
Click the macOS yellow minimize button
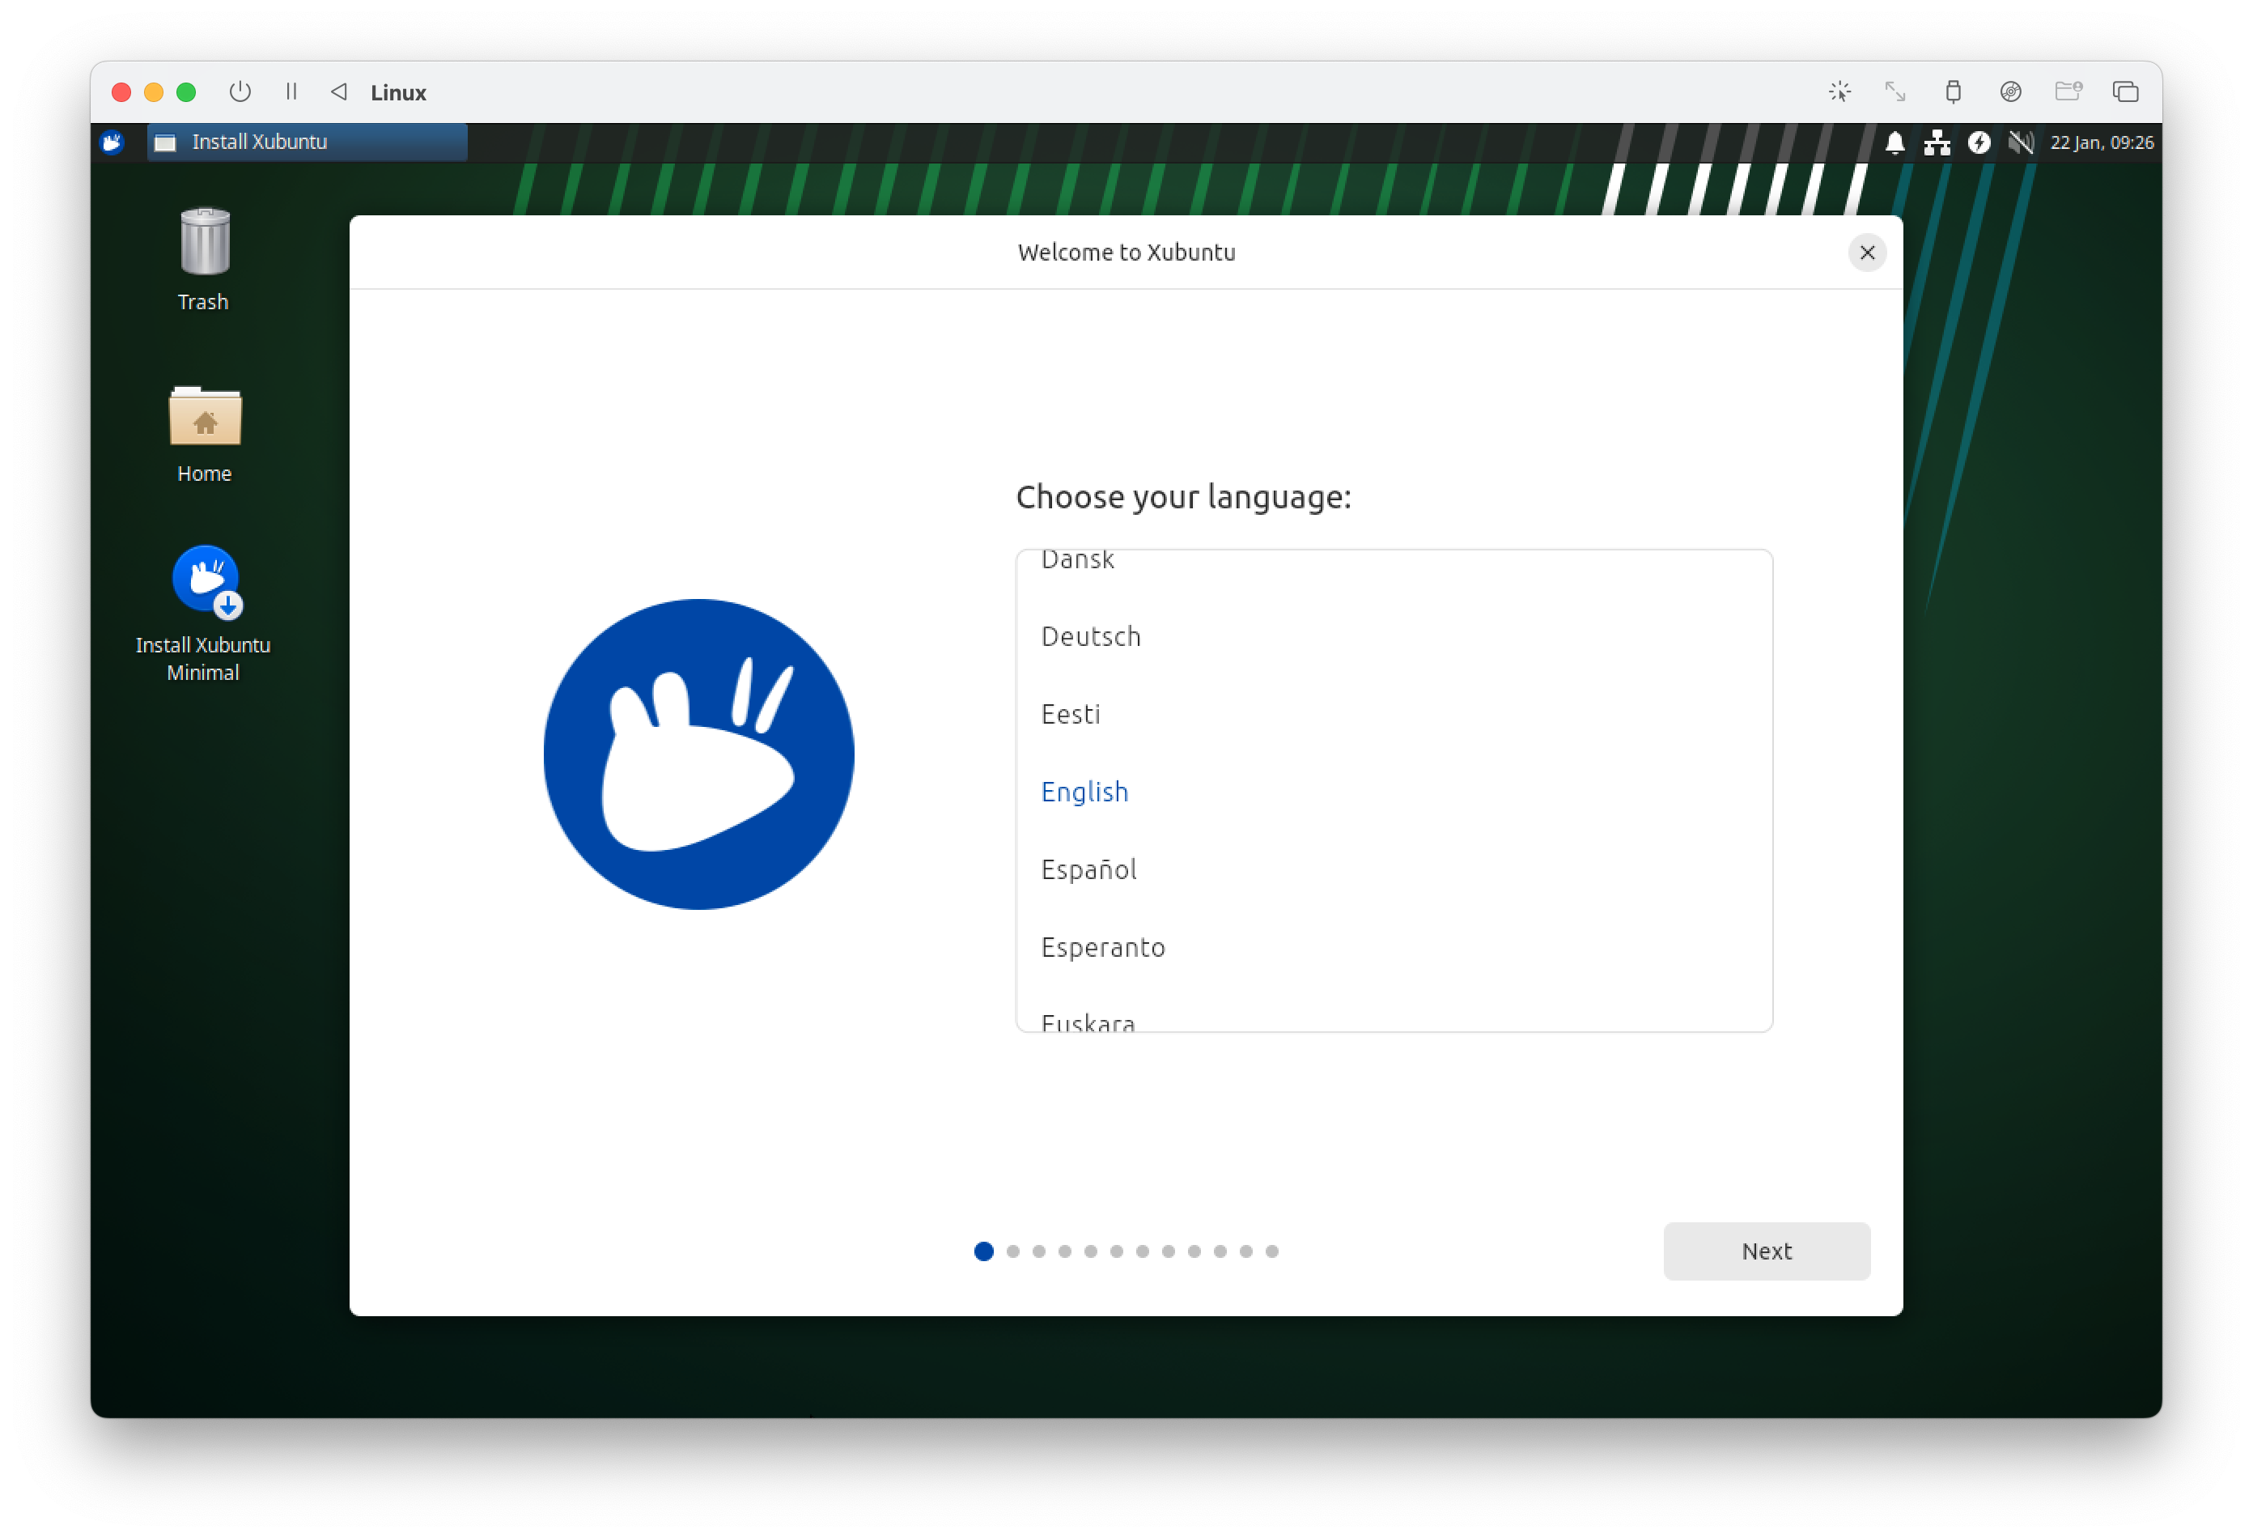pos(153,92)
